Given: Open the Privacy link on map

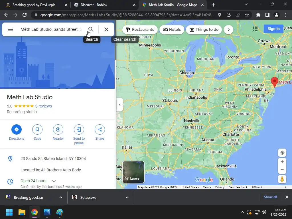Looking at the screenshot, I should pos(220,187).
